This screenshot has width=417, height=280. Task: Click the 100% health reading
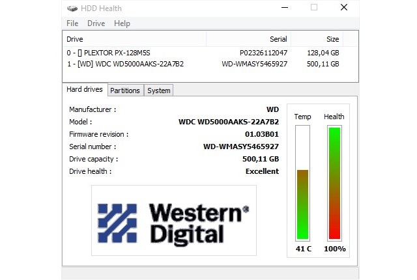coord(335,249)
